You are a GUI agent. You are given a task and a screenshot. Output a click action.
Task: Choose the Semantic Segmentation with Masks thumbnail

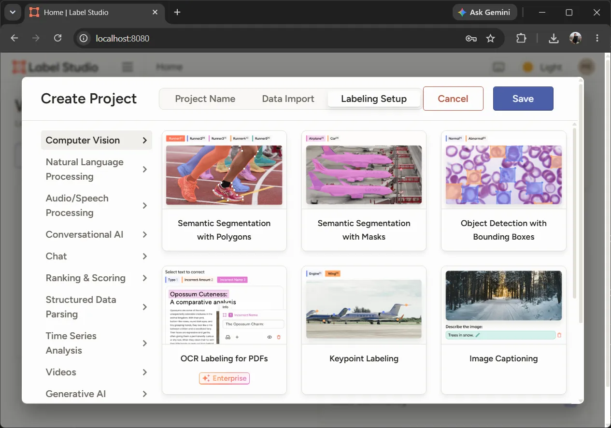tap(364, 170)
